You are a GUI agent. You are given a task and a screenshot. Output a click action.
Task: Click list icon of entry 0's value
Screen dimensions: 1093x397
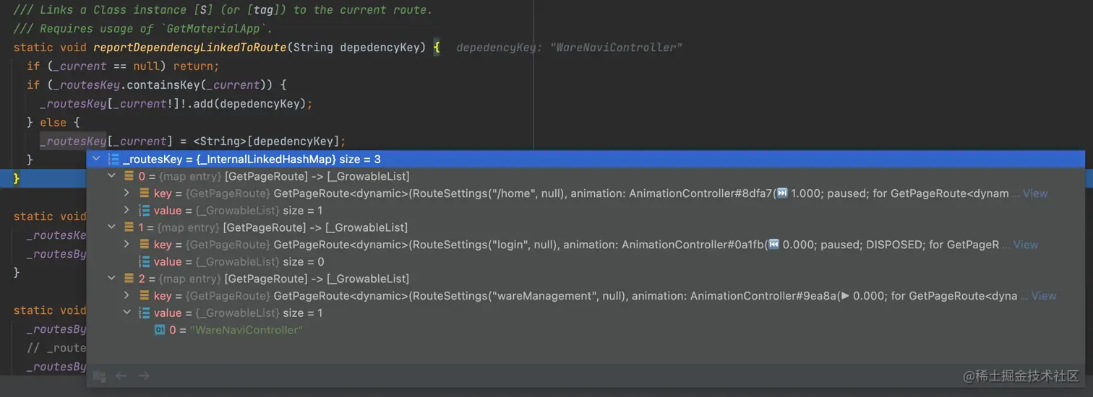click(x=143, y=211)
